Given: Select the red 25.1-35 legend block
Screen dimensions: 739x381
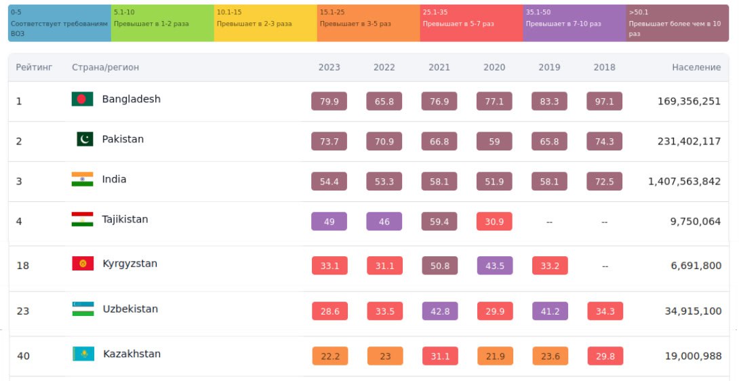Looking at the screenshot, I should 471,23.
